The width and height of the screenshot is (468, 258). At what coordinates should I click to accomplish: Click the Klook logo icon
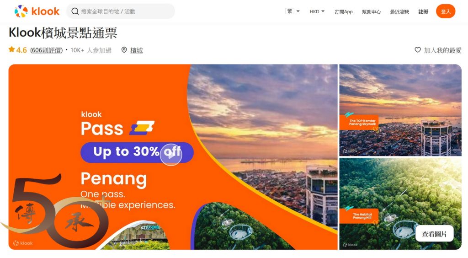click(21, 11)
